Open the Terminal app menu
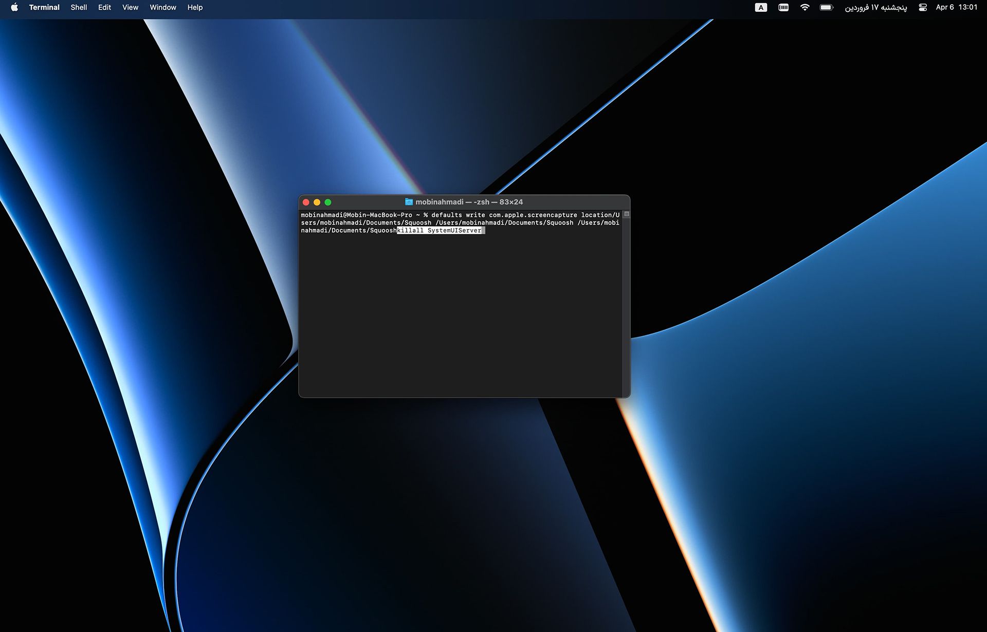Image resolution: width=987 pixels, height=632 pixels. pyautogui.click(x=44, y=7)
